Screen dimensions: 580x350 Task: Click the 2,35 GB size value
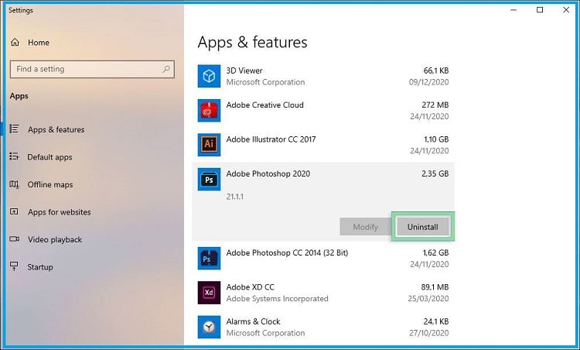(435, 173)
